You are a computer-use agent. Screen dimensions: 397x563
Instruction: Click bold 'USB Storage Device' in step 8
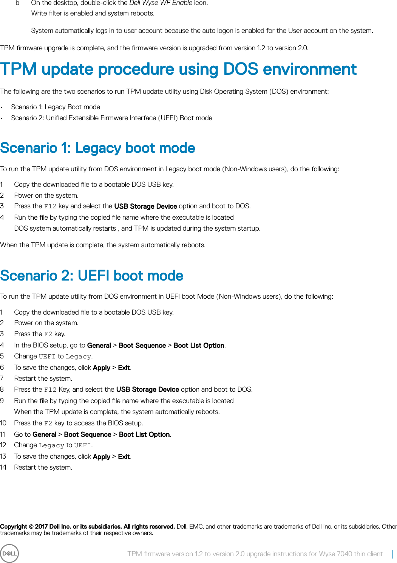point(147,389)
